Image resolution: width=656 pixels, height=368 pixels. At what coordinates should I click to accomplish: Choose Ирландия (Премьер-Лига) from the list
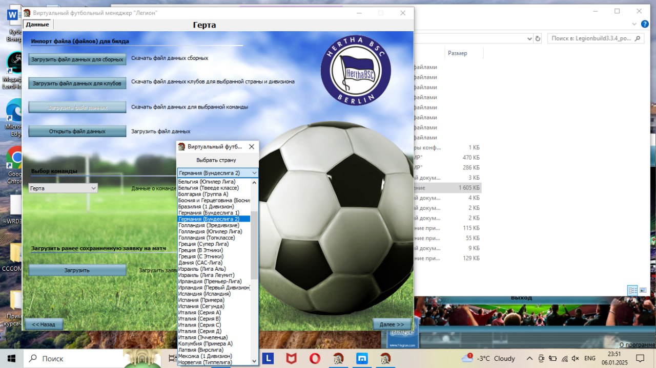click(214, 282)
